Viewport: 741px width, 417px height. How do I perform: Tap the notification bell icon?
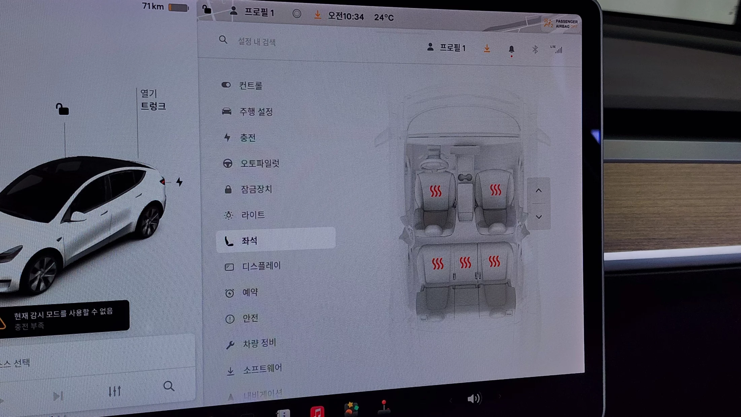[x=511, y=50]
